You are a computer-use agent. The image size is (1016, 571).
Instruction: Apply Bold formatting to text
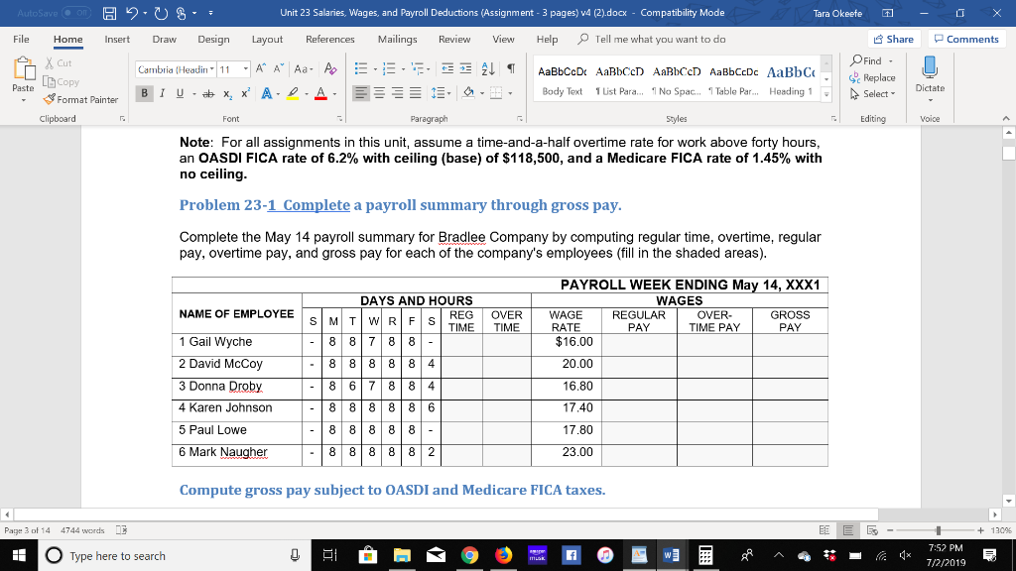pos(143,92)
